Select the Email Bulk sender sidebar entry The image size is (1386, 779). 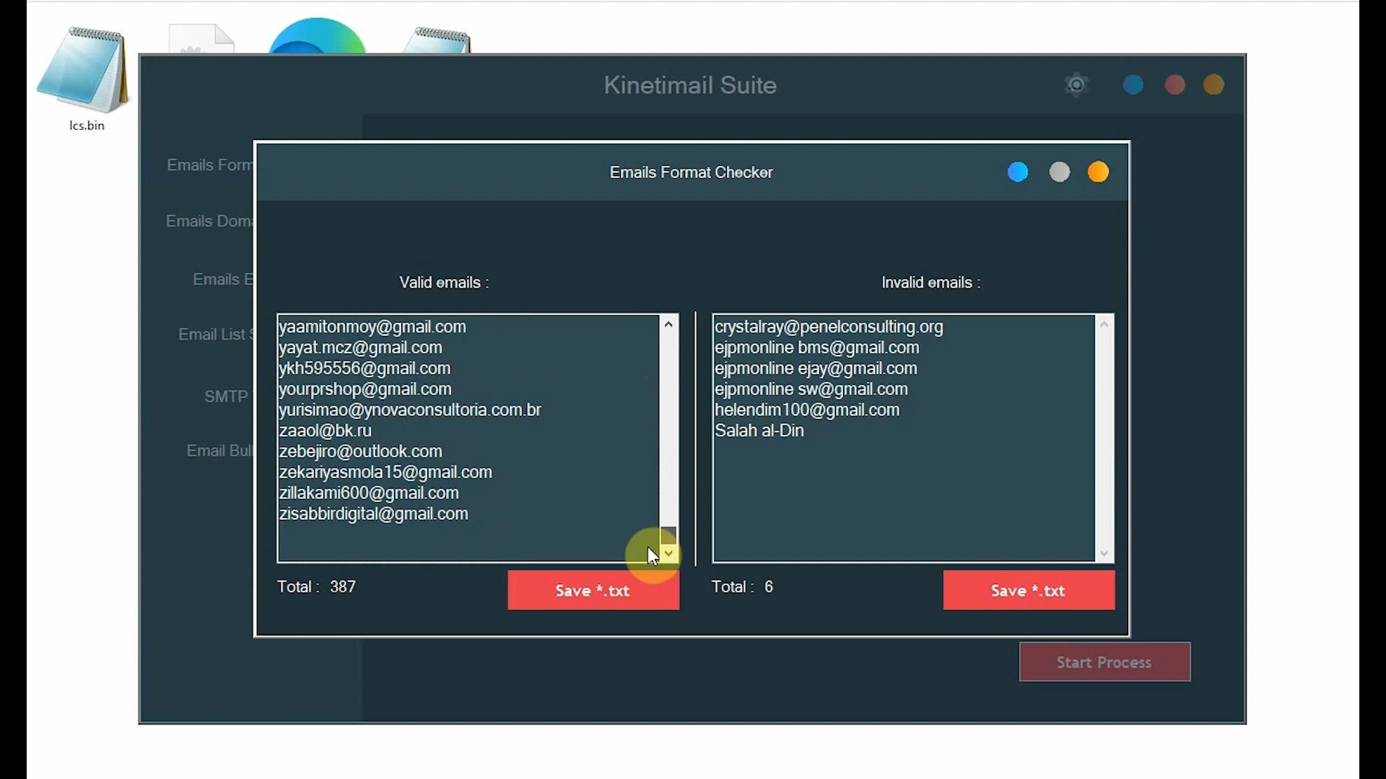pyautogui.click(x=219, y=451)
